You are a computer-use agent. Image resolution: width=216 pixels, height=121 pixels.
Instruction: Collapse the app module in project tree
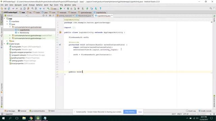pyautogui.click(x=4, y=18)
